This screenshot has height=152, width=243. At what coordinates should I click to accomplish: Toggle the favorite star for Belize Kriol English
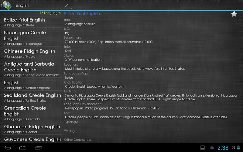pyautogui.click(x=234, y=14)
